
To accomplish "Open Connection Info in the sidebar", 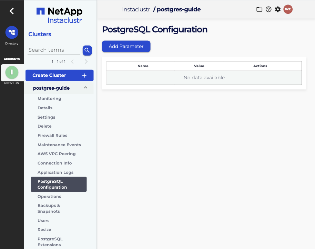I will (x=55, y=163).
